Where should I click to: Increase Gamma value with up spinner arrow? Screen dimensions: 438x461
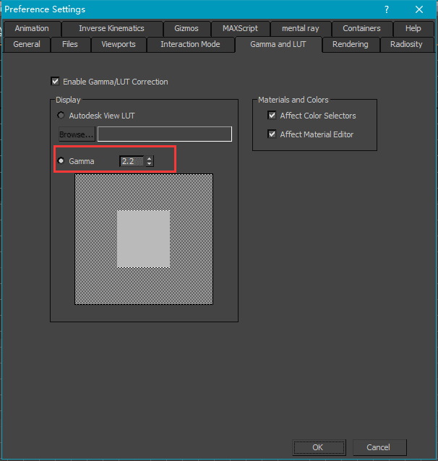(149, 158)
